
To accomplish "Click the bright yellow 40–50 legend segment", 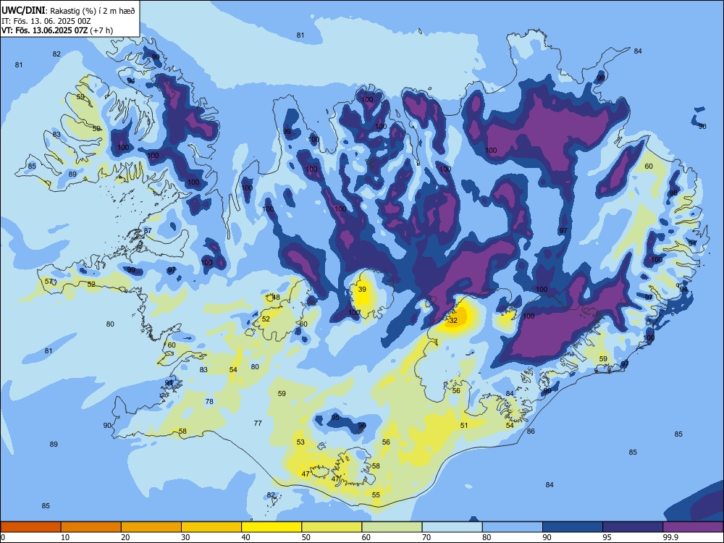I will click(x=271, y=527).
